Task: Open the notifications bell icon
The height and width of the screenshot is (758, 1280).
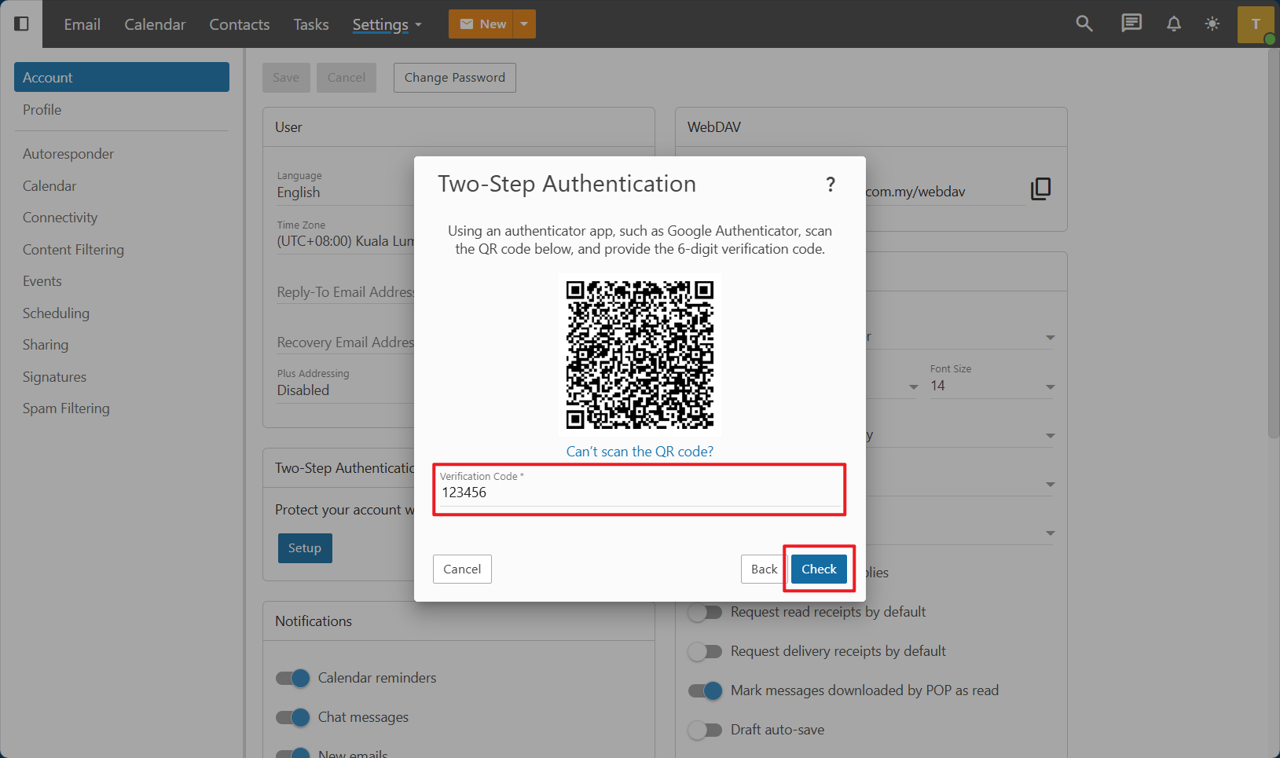Action: click(1174, 24)
